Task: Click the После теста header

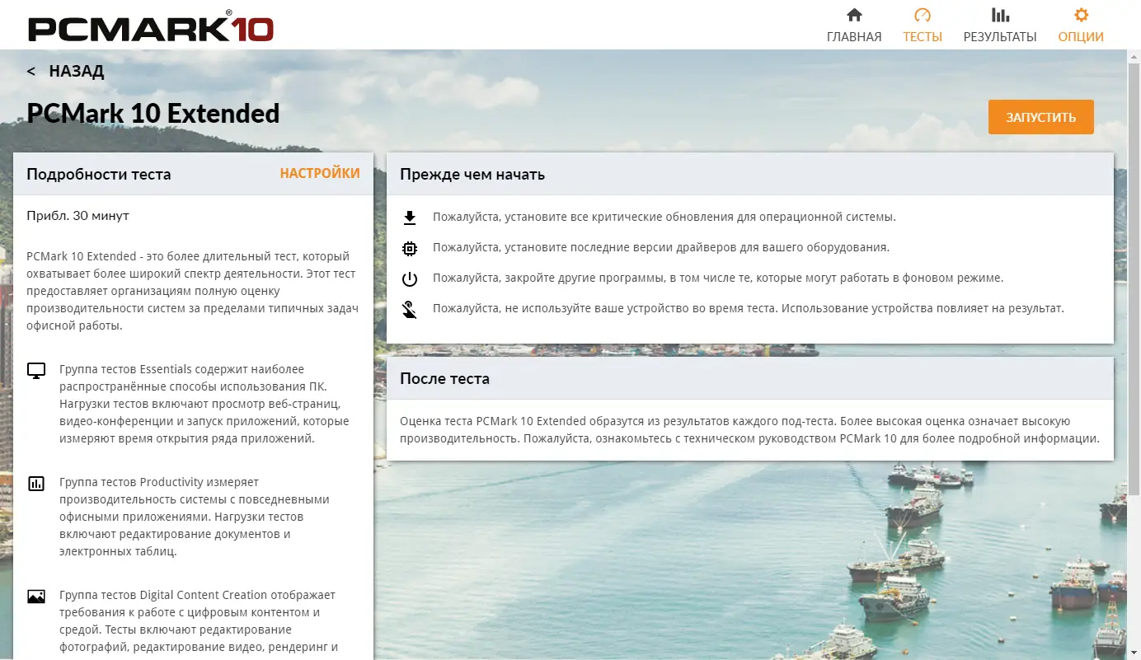Action: coord(750,378)
